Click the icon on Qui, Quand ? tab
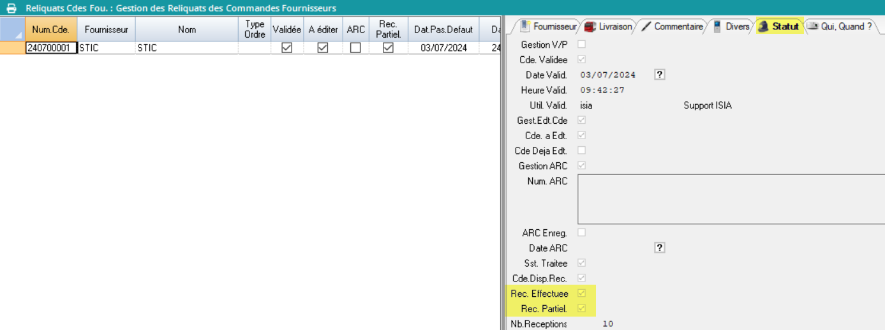This screenshot has width=885, height=330. click(x=812, y=26)
